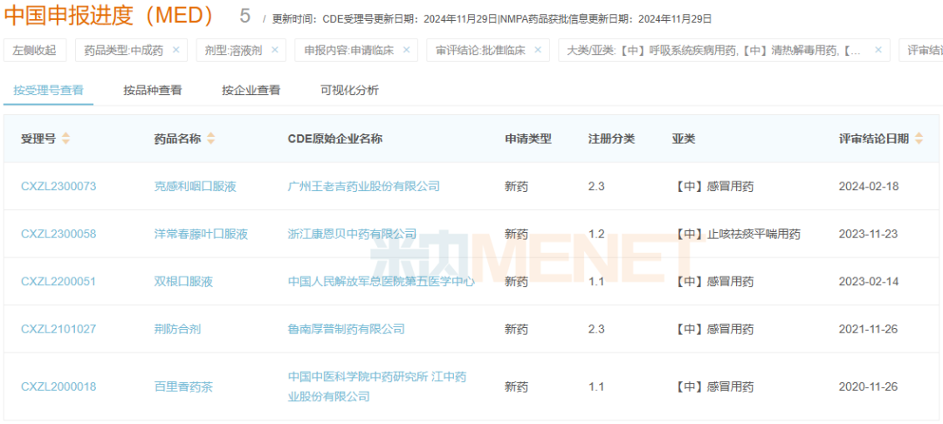Image resolution: width=943 pixels, height=424 pixels.
Task: Click registration class 1.2 cell
Action: pyautogui.click(x=596, y=234)
